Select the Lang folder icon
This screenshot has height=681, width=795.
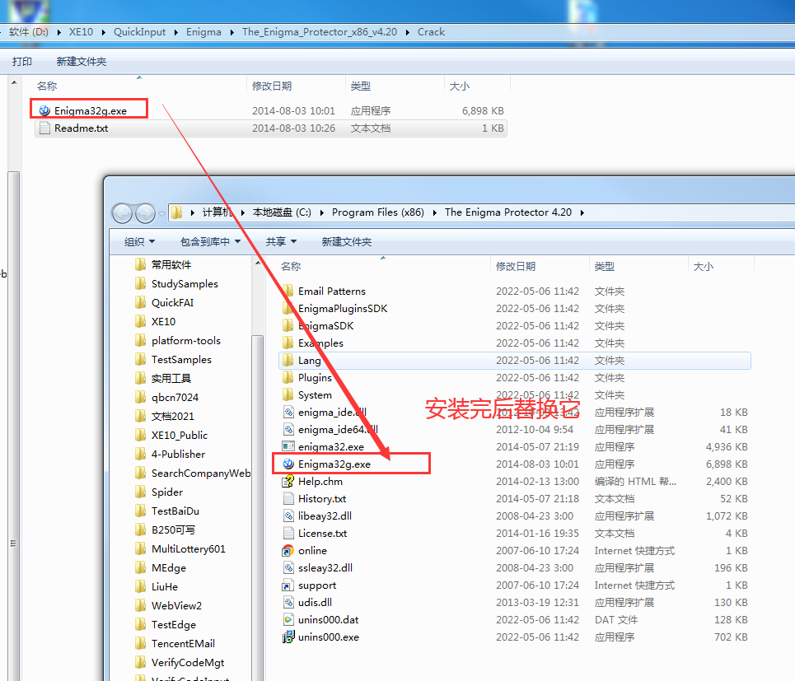click(288, 360)
